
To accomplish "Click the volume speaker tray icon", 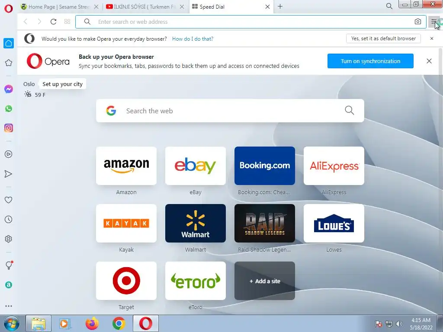I will pos(399,324).
